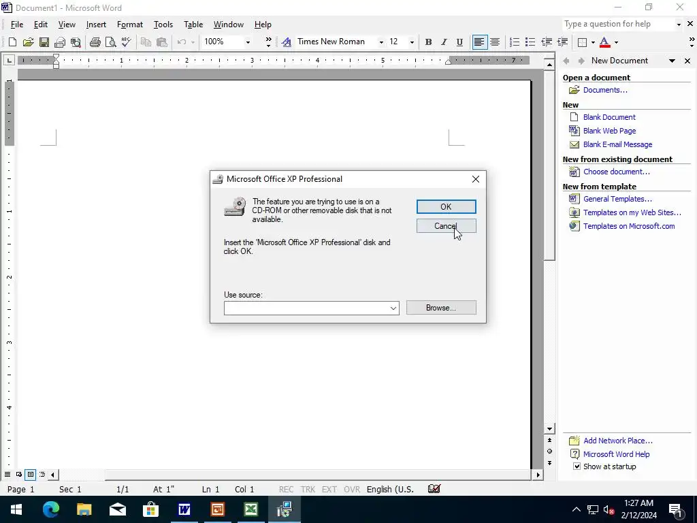Screen dimensions: 697x523
Task: Click the vertical scrollbar down arrow
Action: (x=549, y=429)
